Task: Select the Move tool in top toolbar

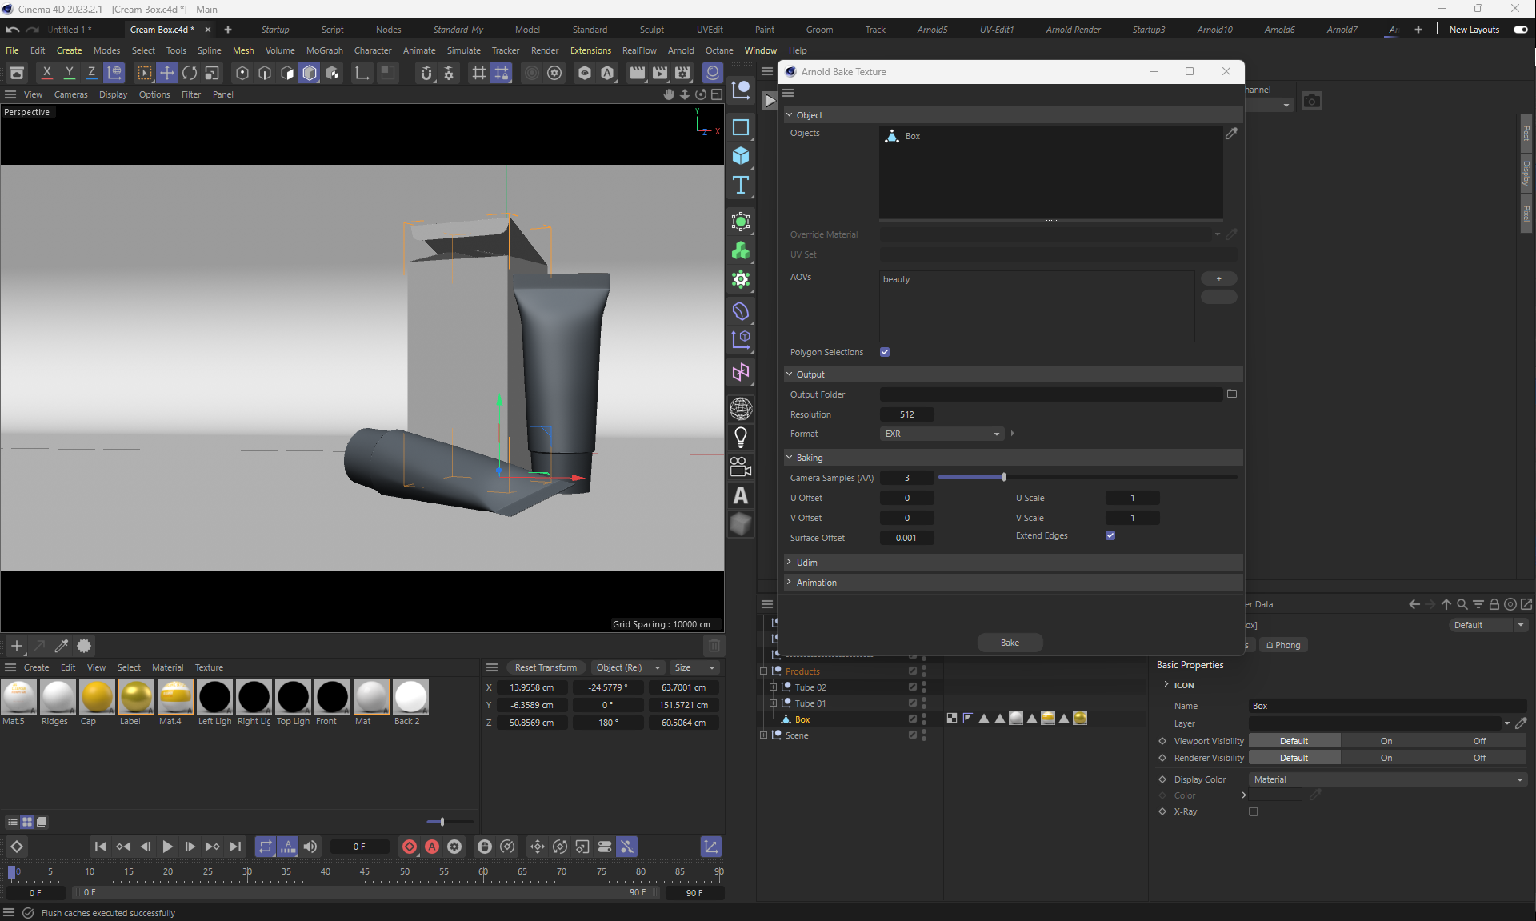Action: pyautogui.click(x=166, y=73)
